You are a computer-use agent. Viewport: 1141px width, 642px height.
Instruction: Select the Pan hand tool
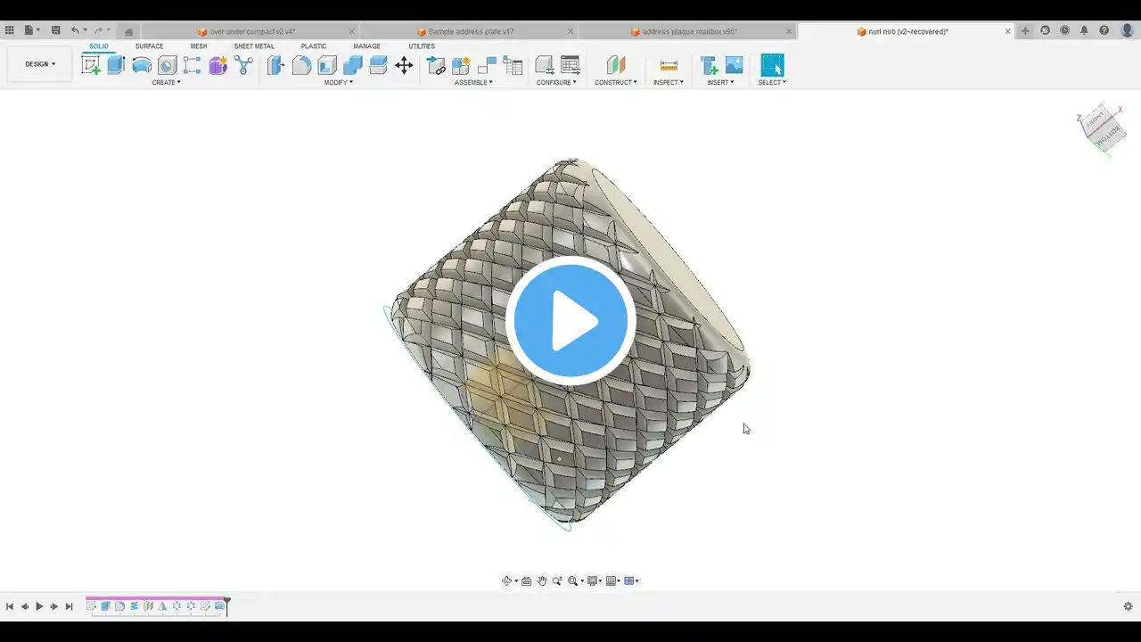pos(541,581)
